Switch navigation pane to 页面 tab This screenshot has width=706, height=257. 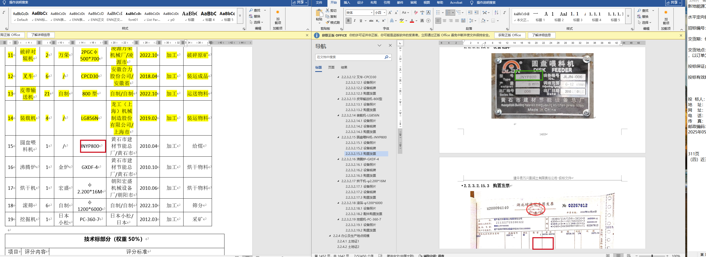(331, 68)
